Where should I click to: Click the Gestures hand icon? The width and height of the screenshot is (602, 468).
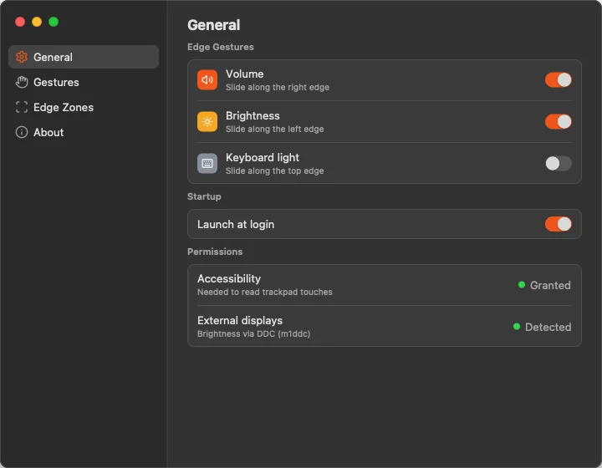[22, 82]
